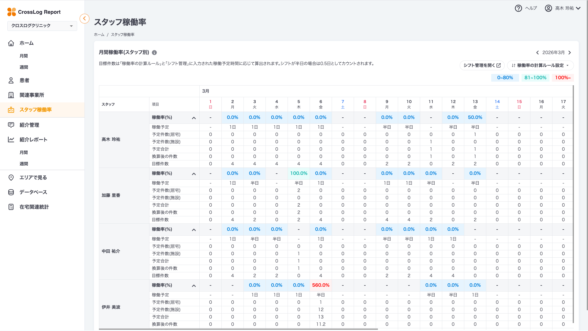Select 月間 under ホーム in the sidebar
588x331 pixels.
(24, 56)
